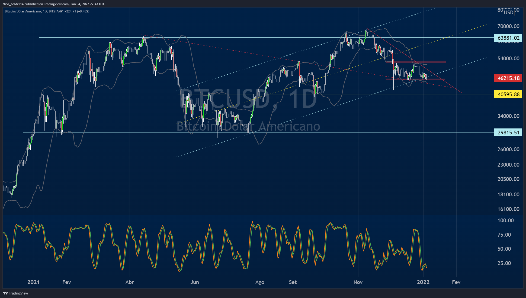Viewport: 526px width, 298px height.
Task: Click the 18100.00 price axis tick
Action: [x=508, y=194]
